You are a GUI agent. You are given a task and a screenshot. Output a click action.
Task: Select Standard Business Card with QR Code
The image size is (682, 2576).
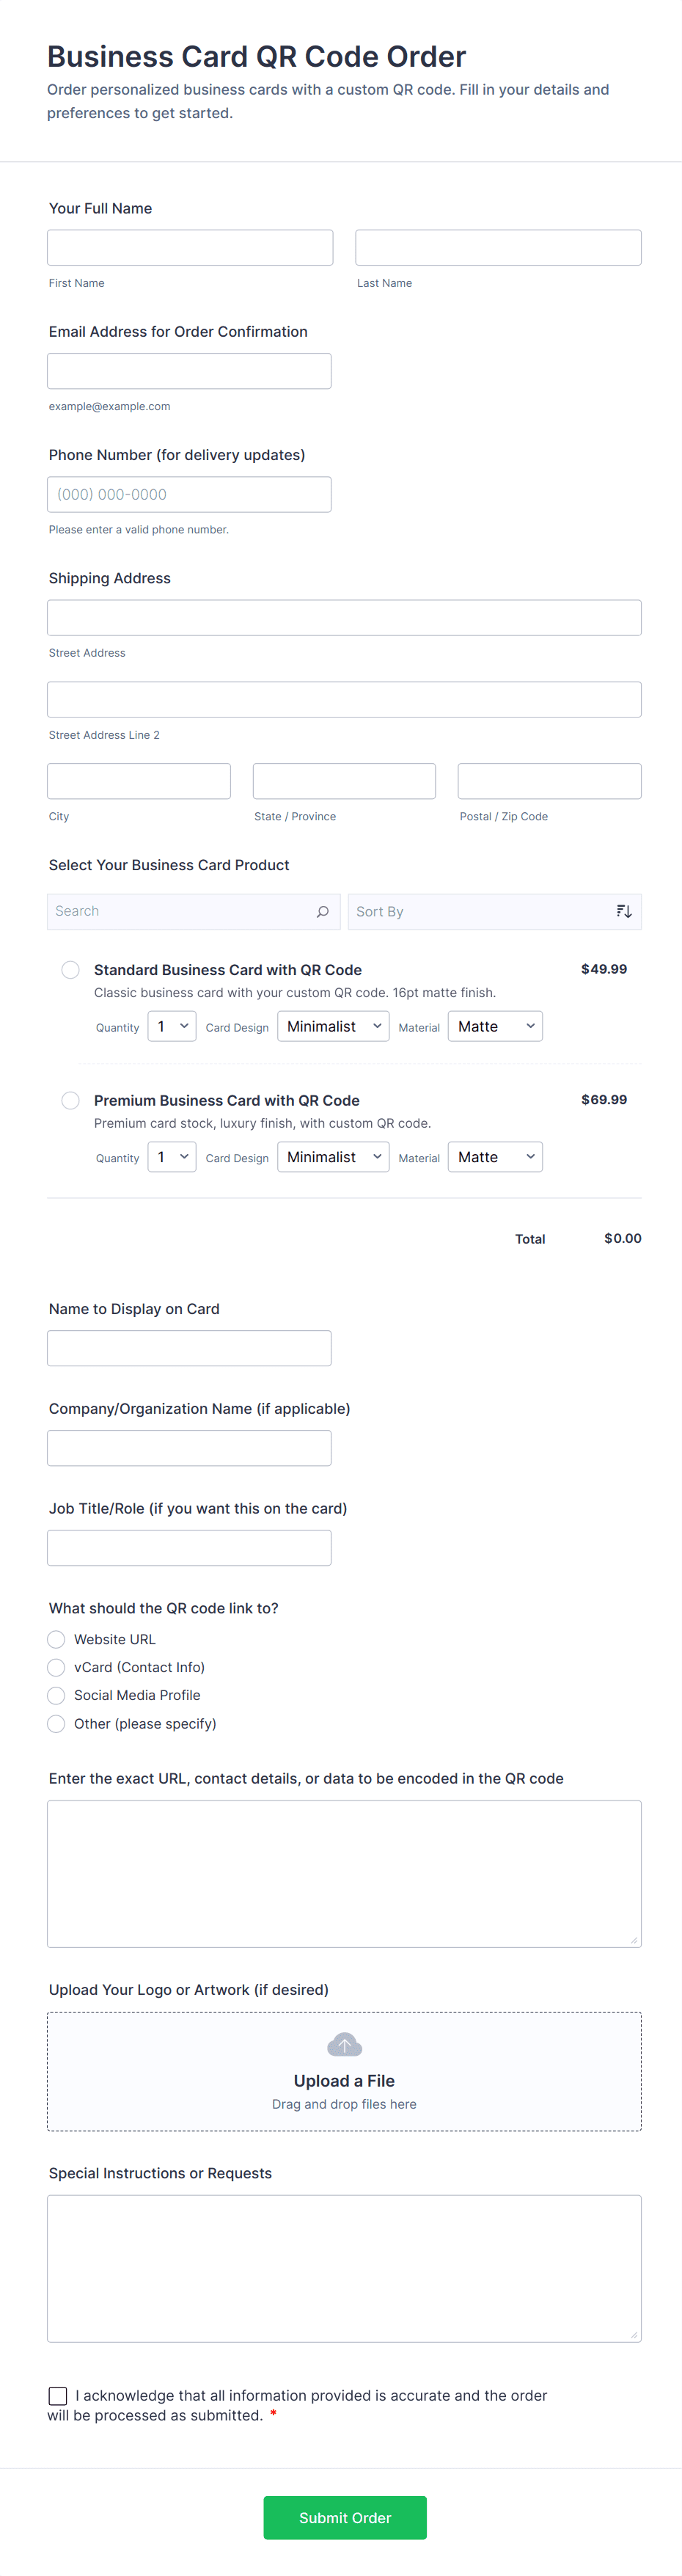(x=71, y=970)
